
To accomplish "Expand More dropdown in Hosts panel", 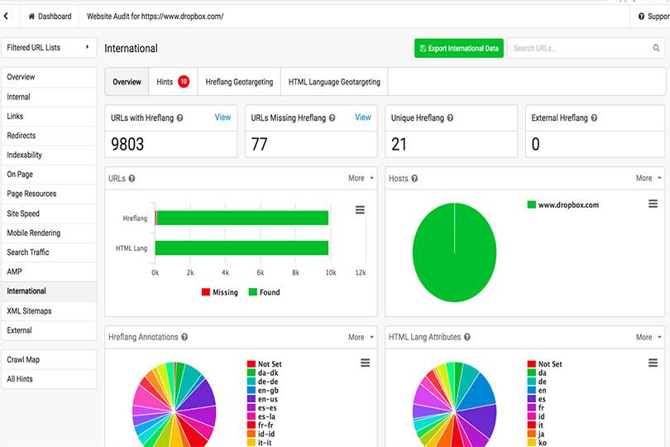I will tap(648, 178).
